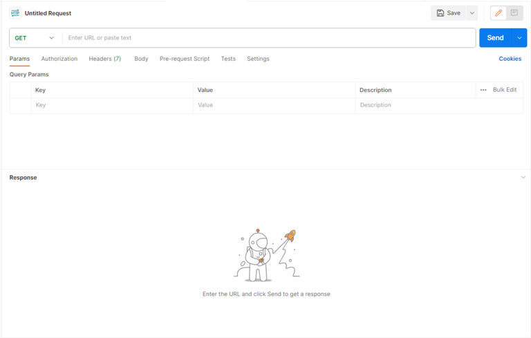Click the astronaut rocket illustration
This screenshot has height=338, width=531.
point(266,254)
